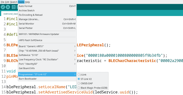Select nRF5 Flash SoftDevice entry
183x95 pixels.
coord(47,40)
